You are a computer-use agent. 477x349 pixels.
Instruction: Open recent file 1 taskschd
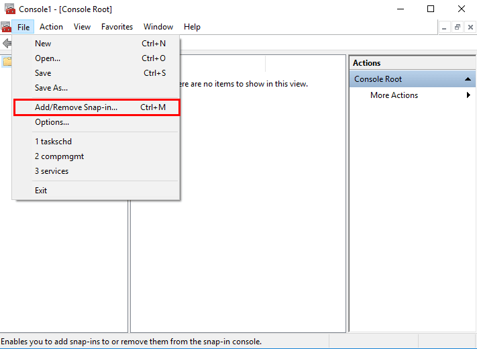(97, 142)
